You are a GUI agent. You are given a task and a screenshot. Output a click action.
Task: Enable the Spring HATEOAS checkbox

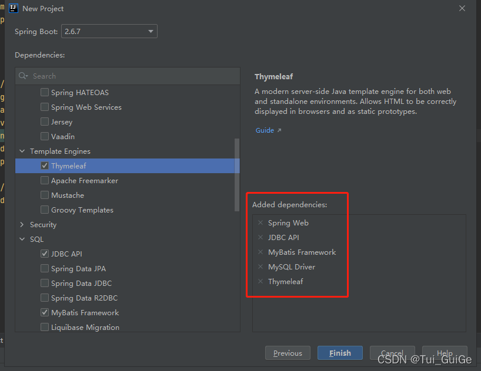tap(45, 92)
